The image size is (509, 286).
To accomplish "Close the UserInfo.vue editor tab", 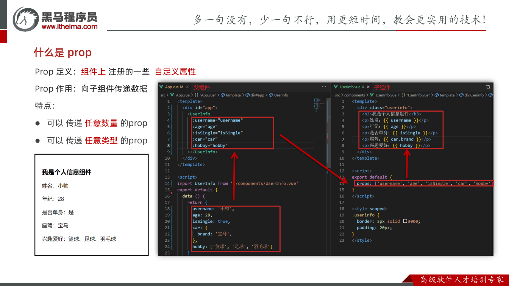I will click(x=368, y=87).
